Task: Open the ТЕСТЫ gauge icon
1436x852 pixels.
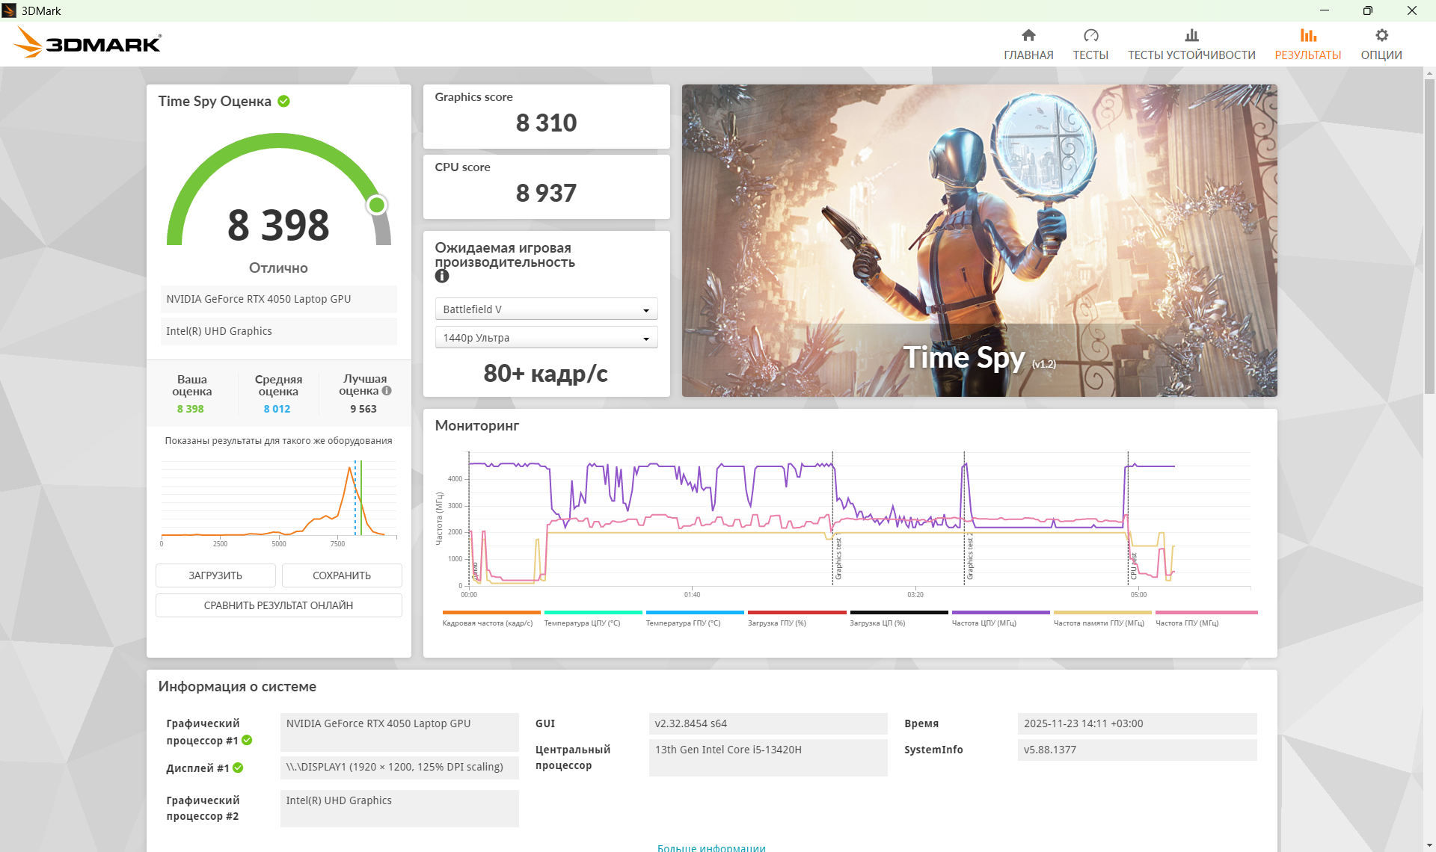Action: click(1090, 35)
